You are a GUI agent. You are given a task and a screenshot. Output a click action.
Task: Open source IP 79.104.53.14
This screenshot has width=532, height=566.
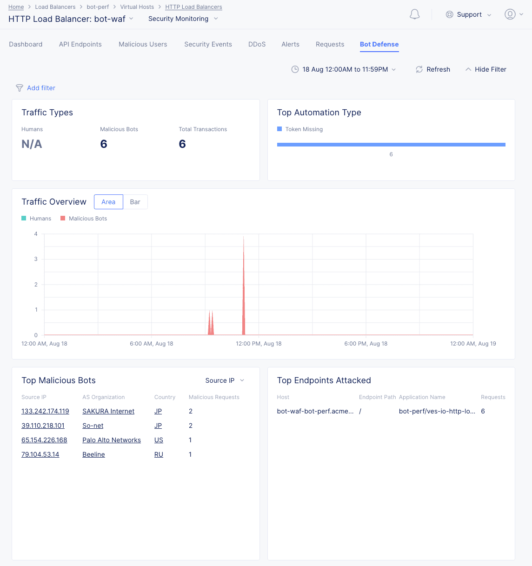[x=40, y=454]
